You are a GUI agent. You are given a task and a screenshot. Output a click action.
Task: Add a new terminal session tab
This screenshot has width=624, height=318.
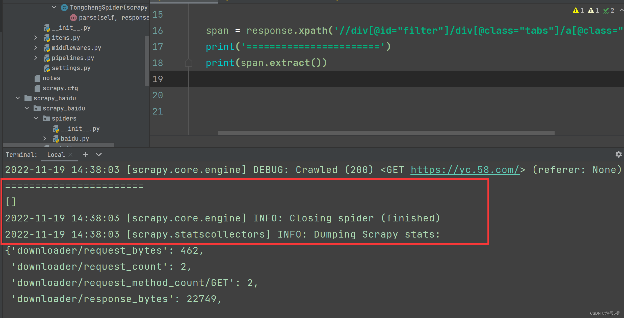[86, 154]
